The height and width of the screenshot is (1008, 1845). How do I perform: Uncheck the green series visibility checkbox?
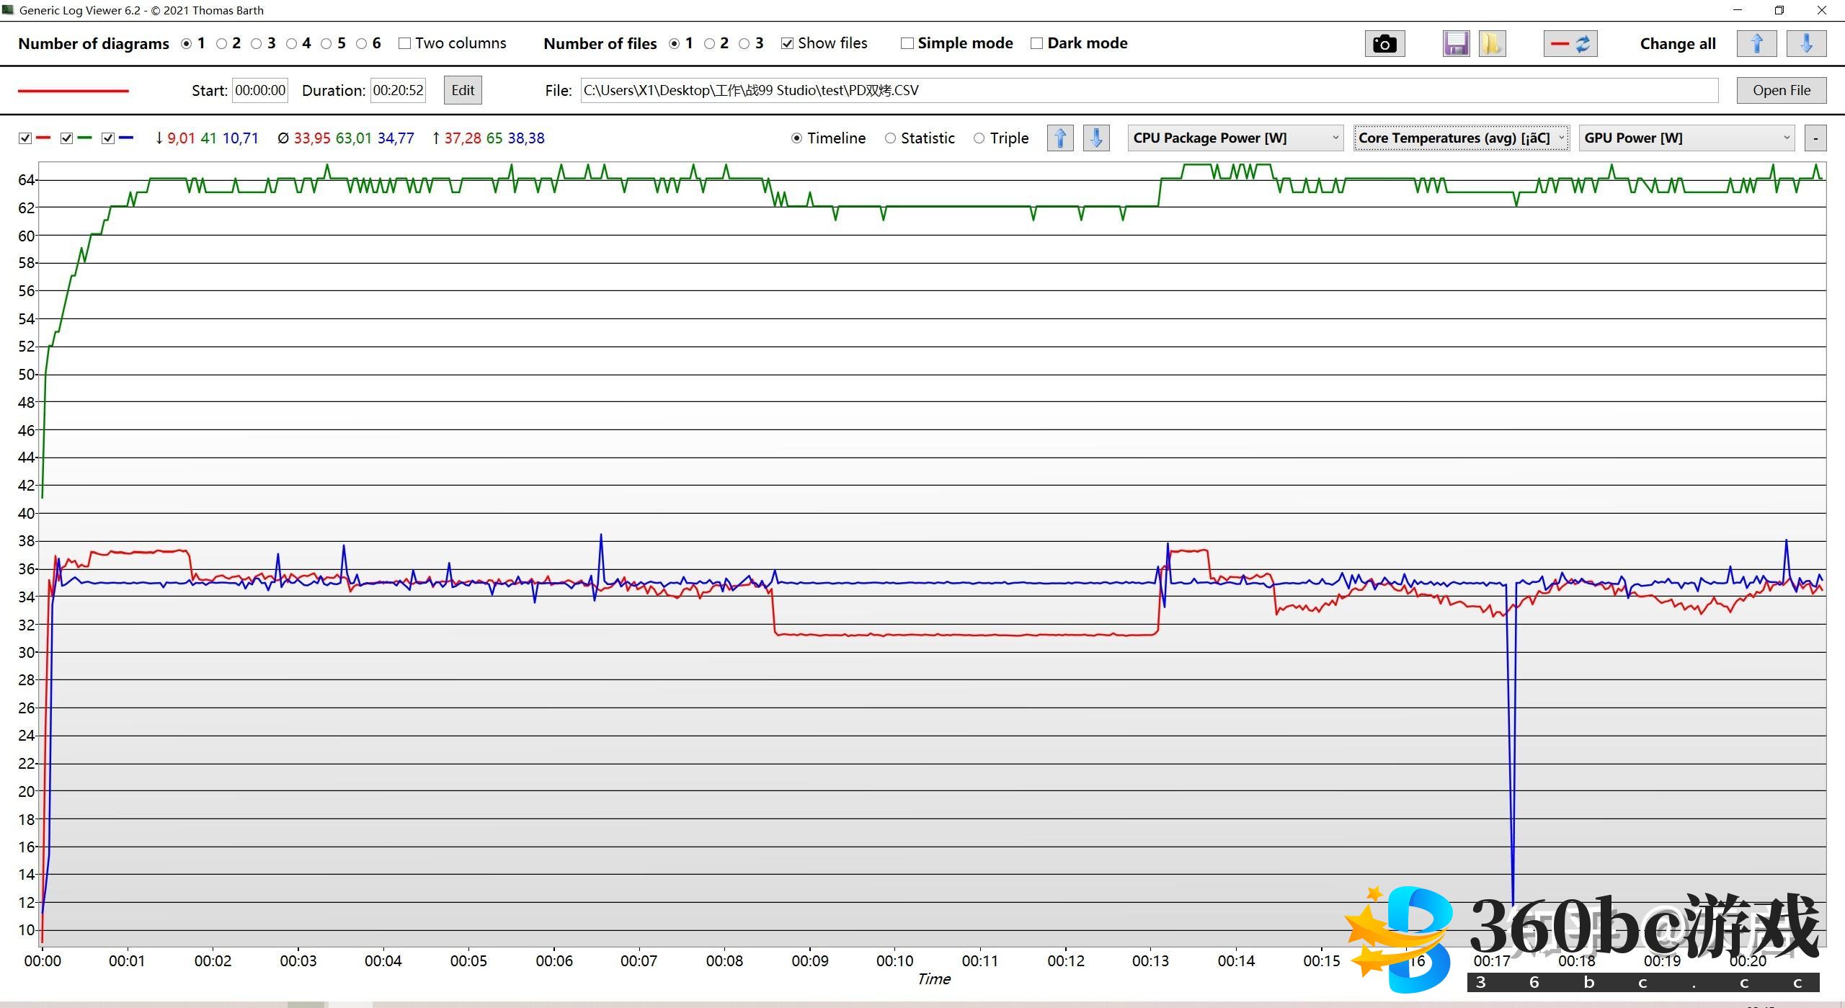pos(67,138)
